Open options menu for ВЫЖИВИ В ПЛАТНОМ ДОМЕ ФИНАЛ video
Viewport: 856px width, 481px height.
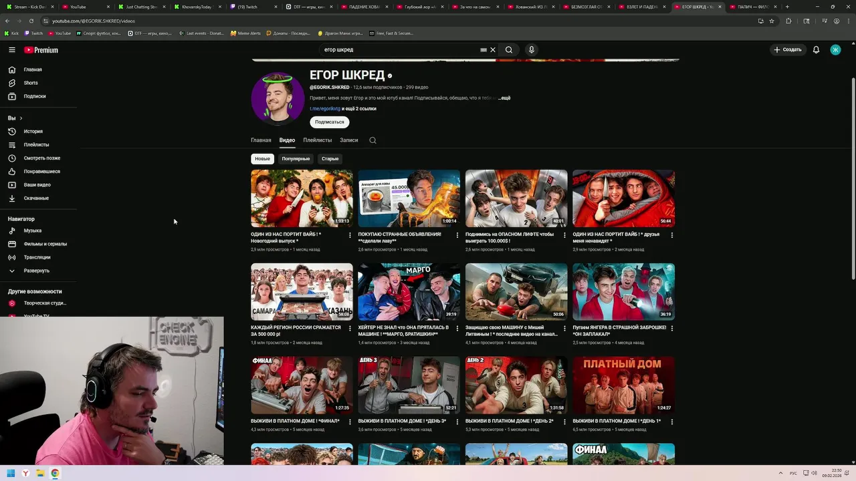click(x=350, y=422)
